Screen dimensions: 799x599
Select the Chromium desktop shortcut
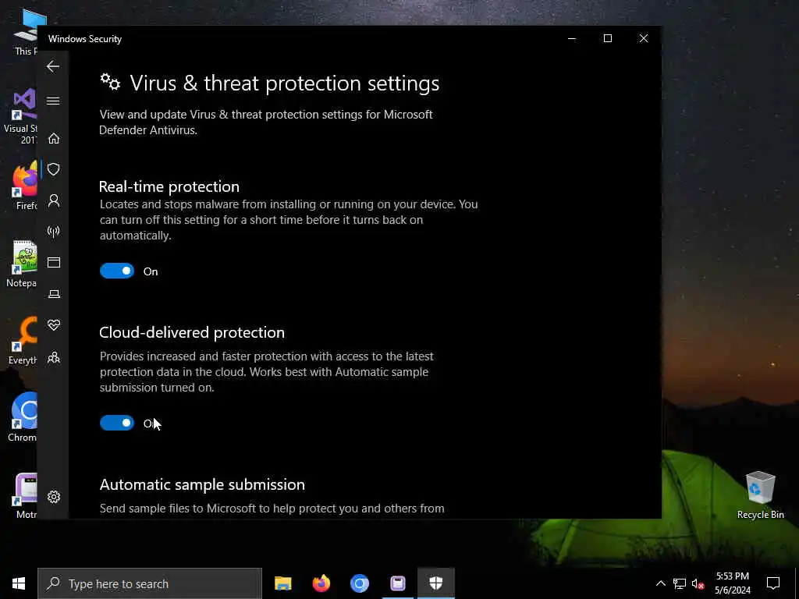(23, 417)
